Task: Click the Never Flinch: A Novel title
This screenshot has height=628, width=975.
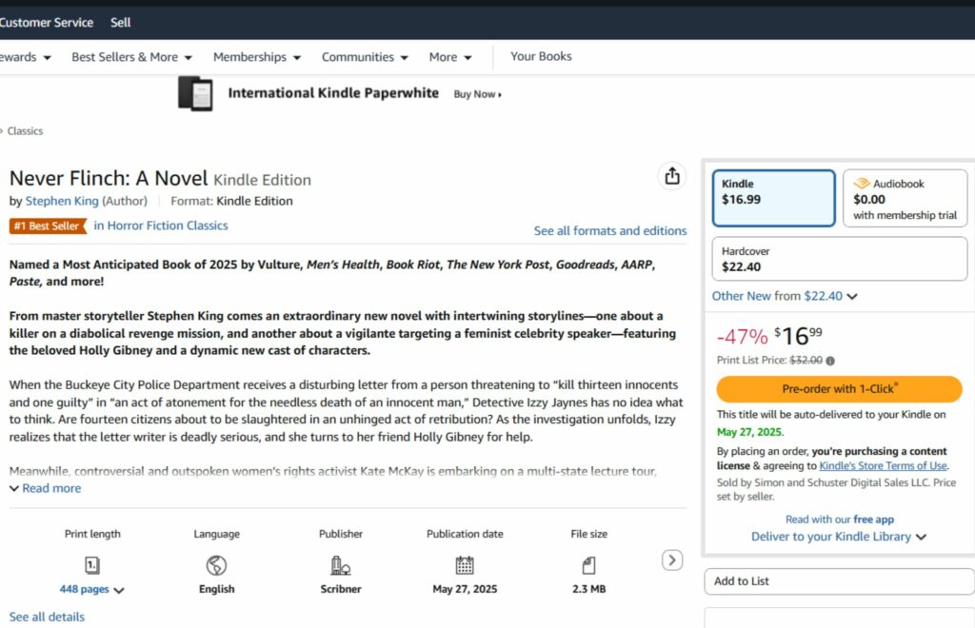Action: click(109, 178)
